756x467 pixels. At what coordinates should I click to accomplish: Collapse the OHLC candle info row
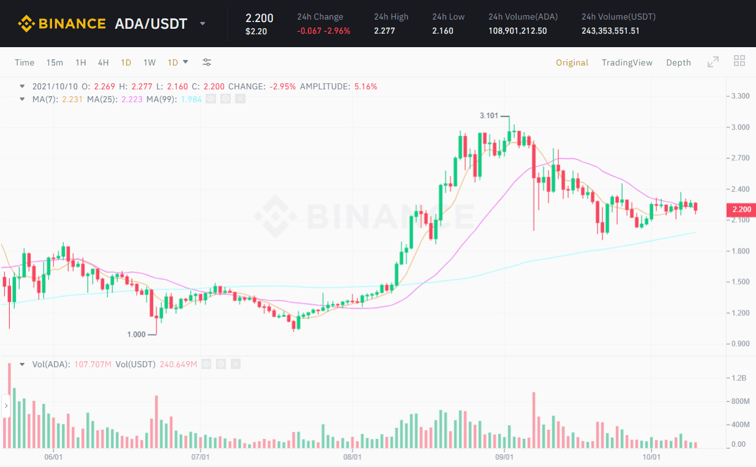pyautogui.click(x=23, y=86)
